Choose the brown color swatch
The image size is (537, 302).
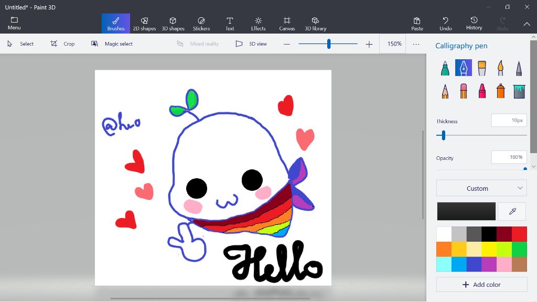519,264
